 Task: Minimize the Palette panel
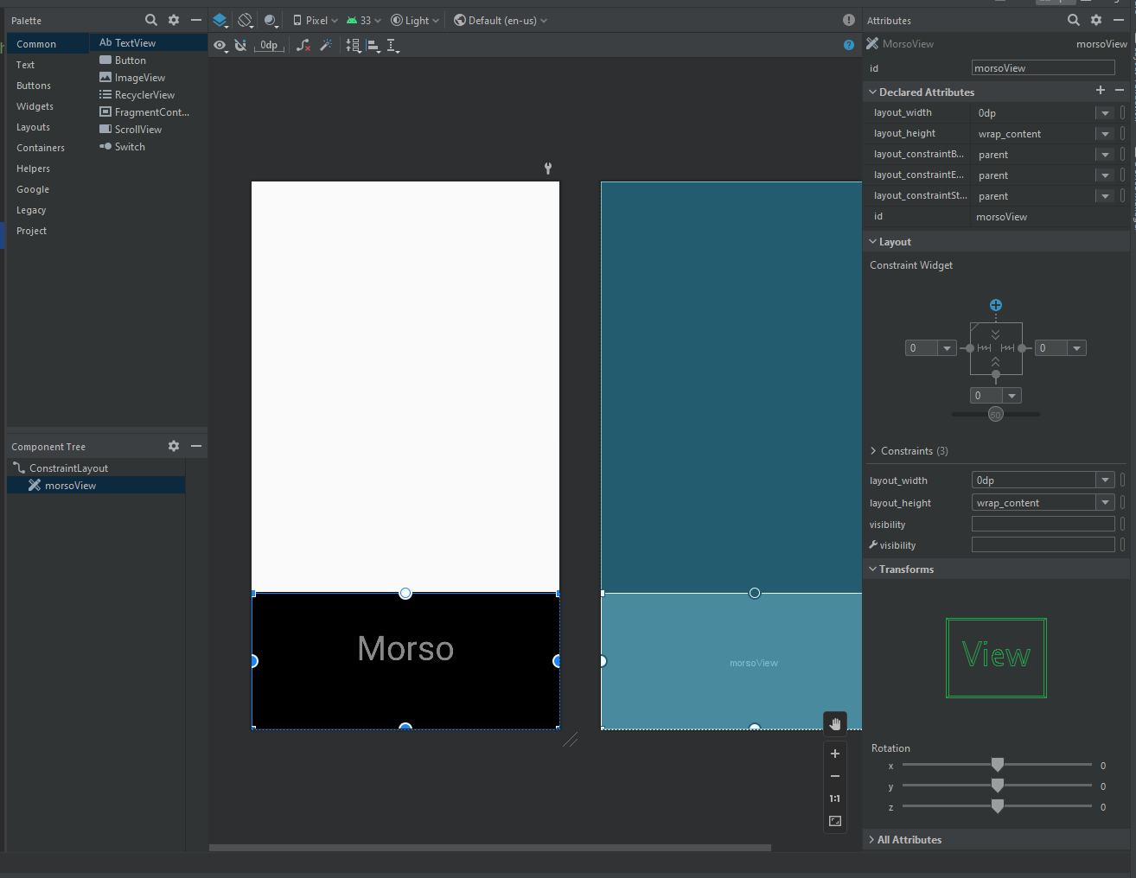pos(196,20)
